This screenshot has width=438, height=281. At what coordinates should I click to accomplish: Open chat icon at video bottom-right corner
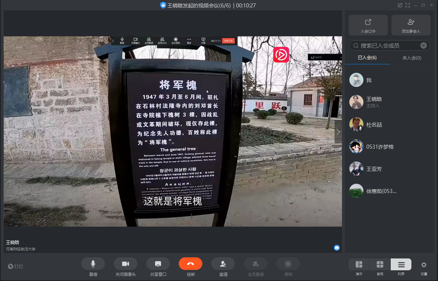click(x=337, y=248)
